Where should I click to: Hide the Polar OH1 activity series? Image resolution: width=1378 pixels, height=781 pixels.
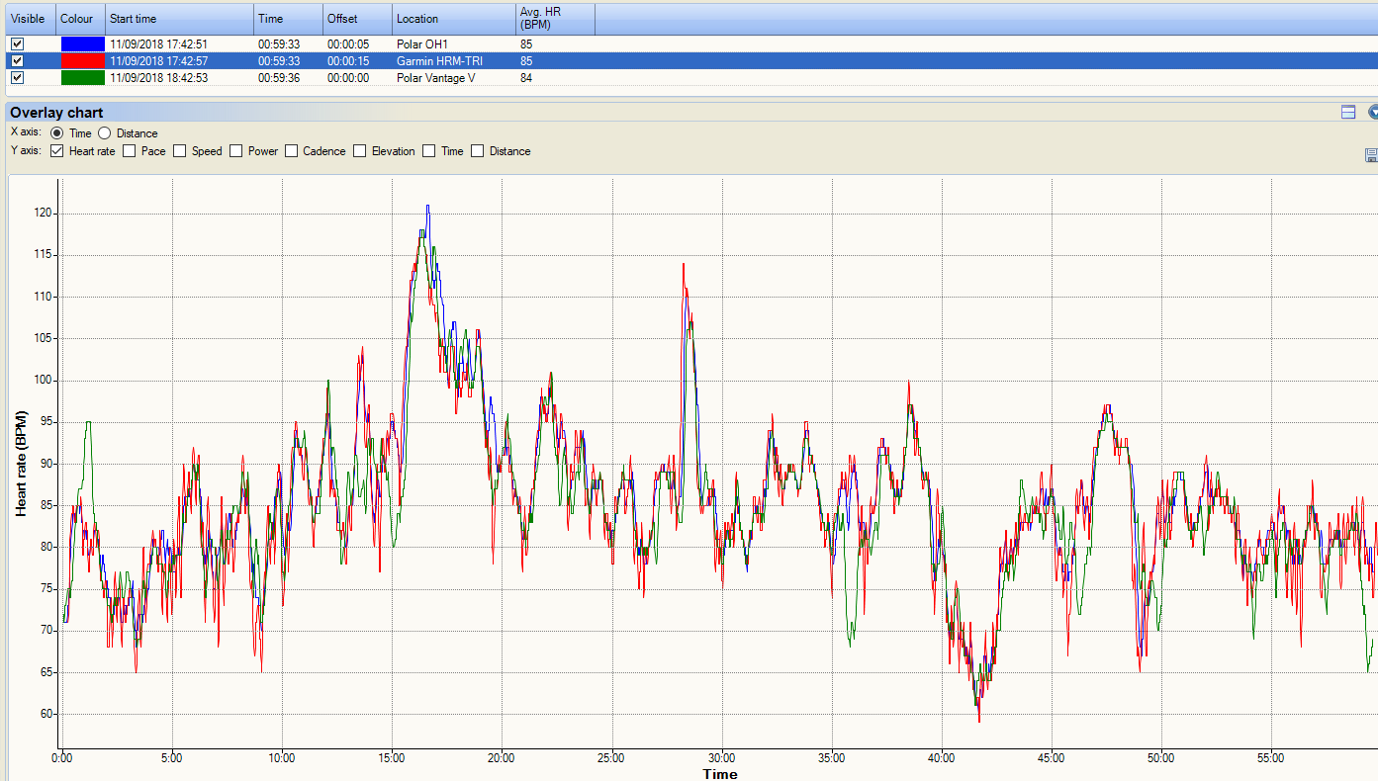(17, 44)
